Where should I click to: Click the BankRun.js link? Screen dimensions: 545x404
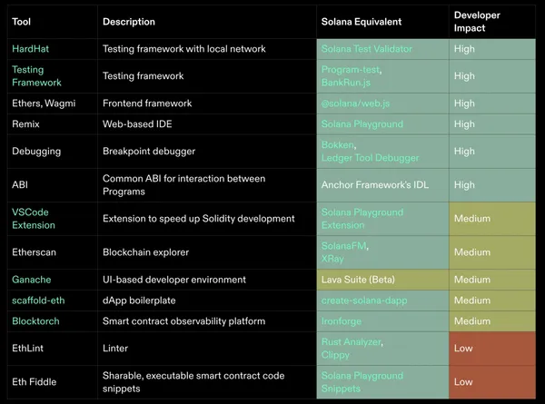(345, 83)
